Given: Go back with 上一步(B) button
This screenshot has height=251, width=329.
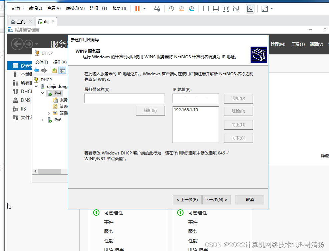Looking at the screenshot, I should point(187,200).
